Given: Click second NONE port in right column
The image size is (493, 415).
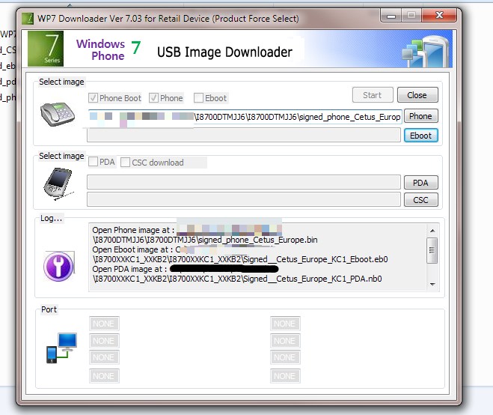Looking at the screenshot, I should click(285, 341).
